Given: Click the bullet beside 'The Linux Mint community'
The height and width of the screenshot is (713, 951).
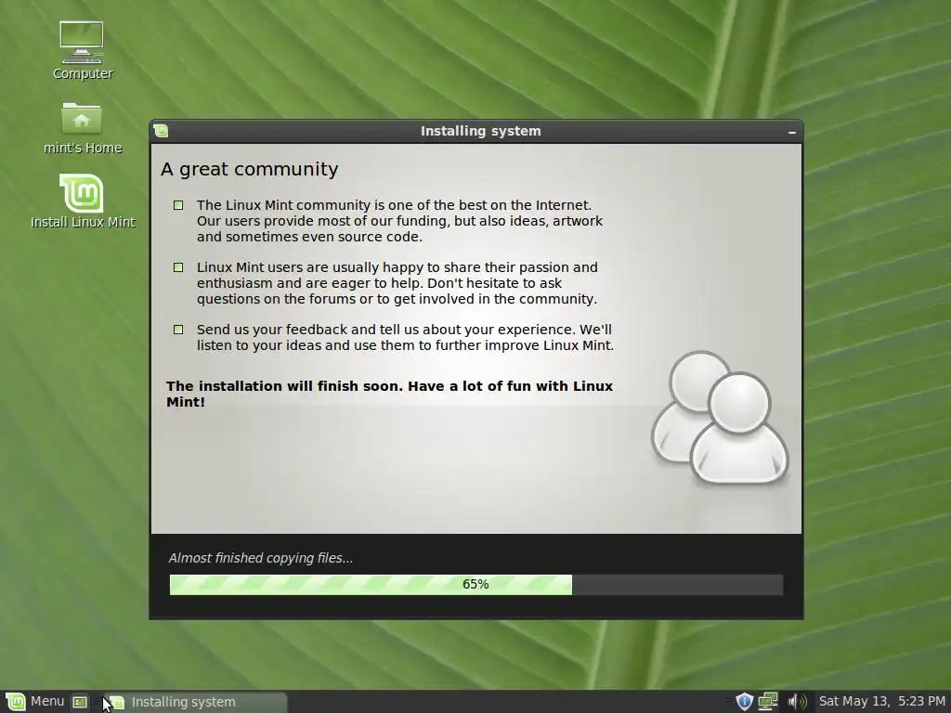Looking at the screenshot, I should 178,205.
